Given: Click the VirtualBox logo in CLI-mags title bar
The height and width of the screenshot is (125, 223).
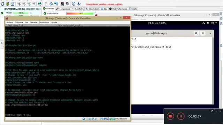Looking at the screenshot, I should [x=7, y=18].
